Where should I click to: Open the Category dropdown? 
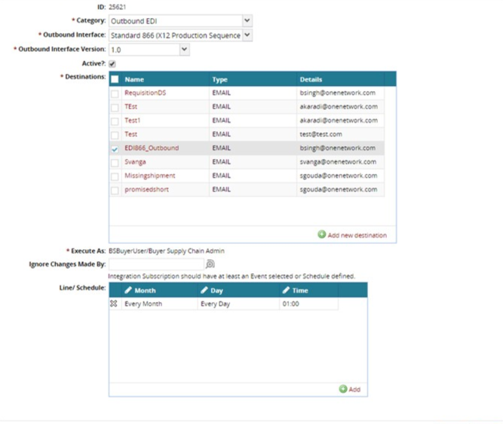[247, 20]
